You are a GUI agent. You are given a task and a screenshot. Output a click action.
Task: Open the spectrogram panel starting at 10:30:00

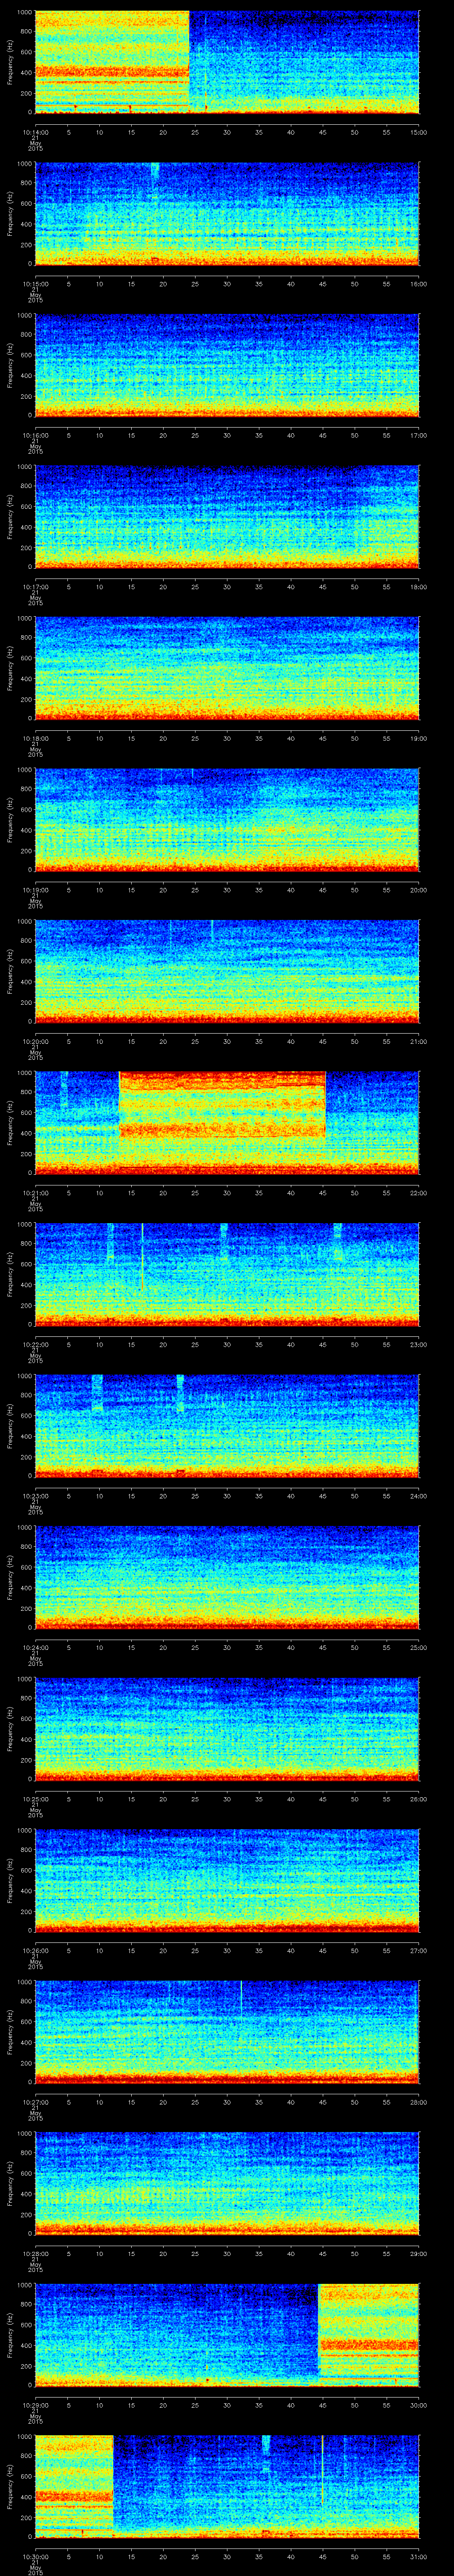[x=227, y=2486]
